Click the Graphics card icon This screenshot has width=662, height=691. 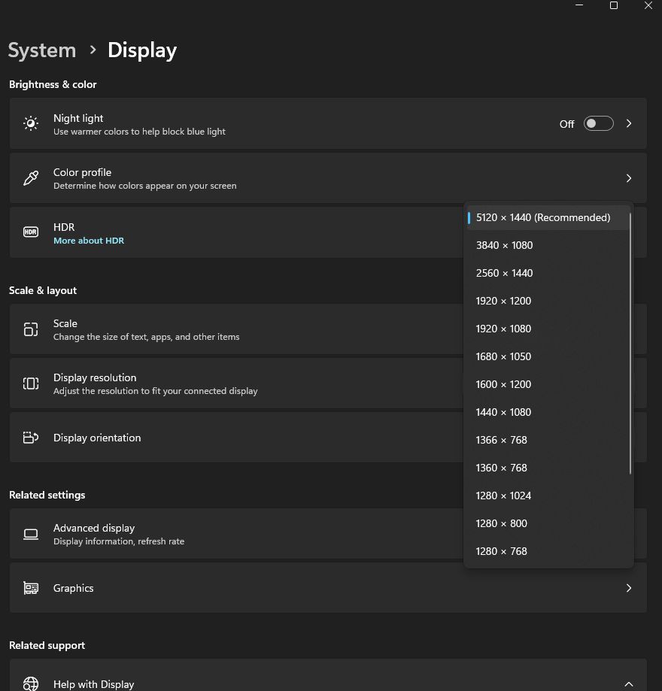(31, 588)
